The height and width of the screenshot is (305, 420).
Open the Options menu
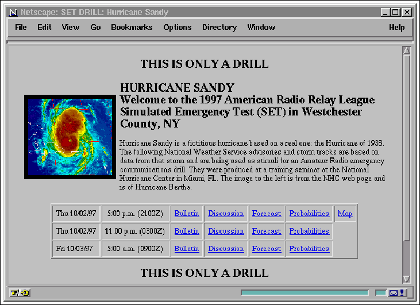[178, 28]
